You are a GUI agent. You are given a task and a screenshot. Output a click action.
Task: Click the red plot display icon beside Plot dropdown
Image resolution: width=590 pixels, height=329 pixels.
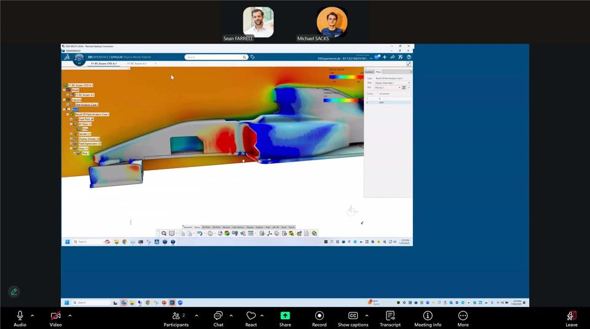click(x=404, y=88)
